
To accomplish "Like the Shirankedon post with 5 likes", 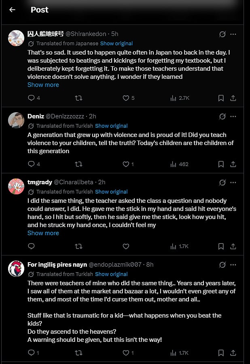I will [126, 98].
